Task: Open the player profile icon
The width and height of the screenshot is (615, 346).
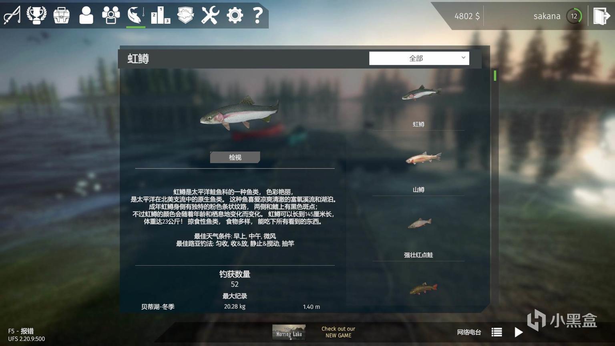Action: point(86,16)
